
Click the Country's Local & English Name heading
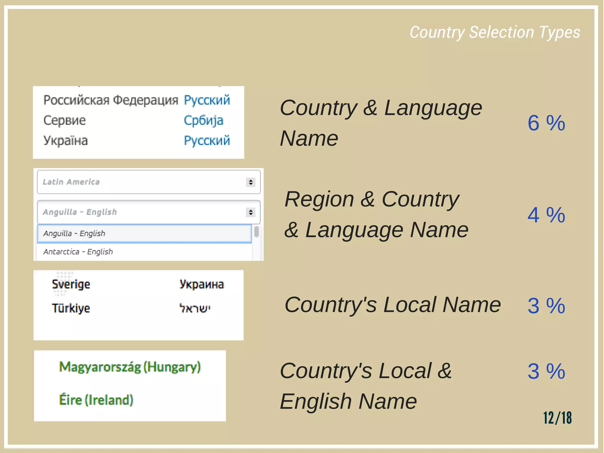tap(366, 386)
